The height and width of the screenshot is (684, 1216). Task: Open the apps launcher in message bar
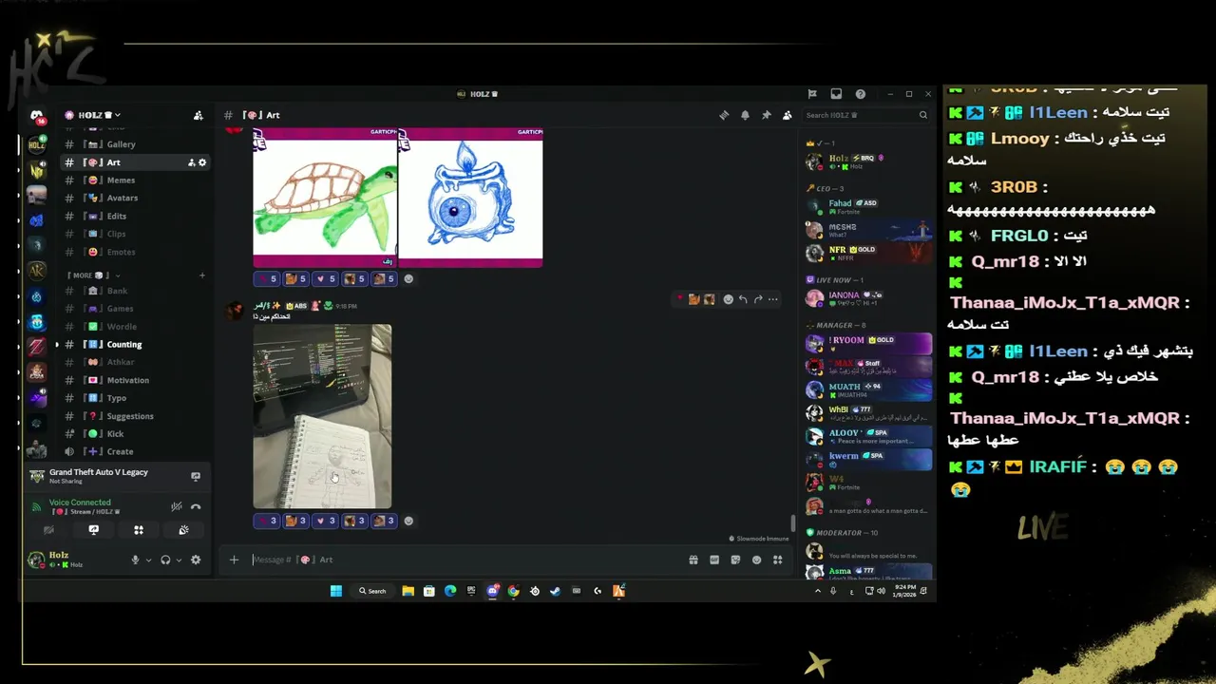click(x=777, y=560)
